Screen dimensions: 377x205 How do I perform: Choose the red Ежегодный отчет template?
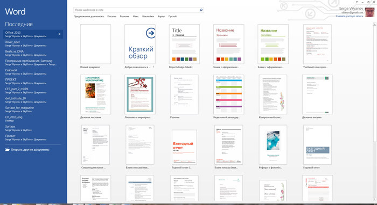coord(184,147)
